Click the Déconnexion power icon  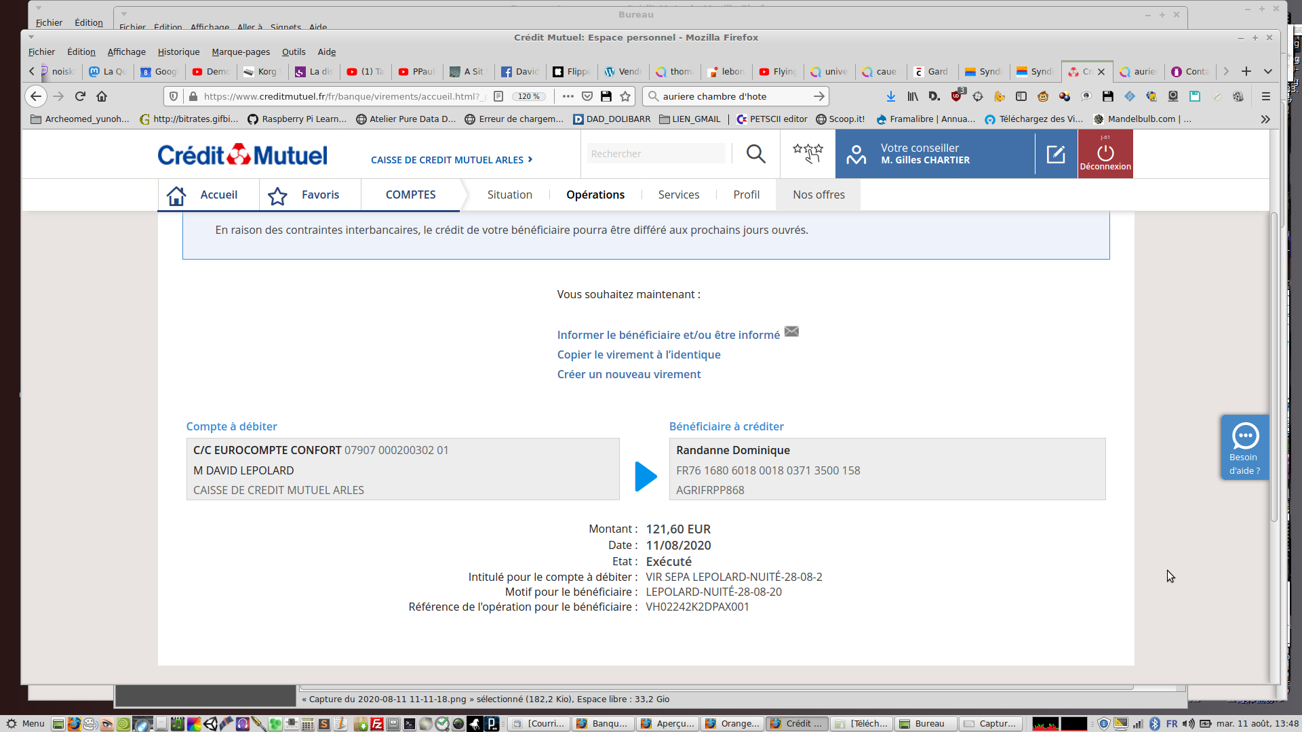[1105, 152]
